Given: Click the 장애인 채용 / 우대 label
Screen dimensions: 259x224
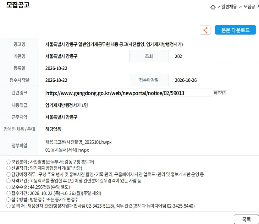Looking at the screenshot, I should click(x=19, y=129).
